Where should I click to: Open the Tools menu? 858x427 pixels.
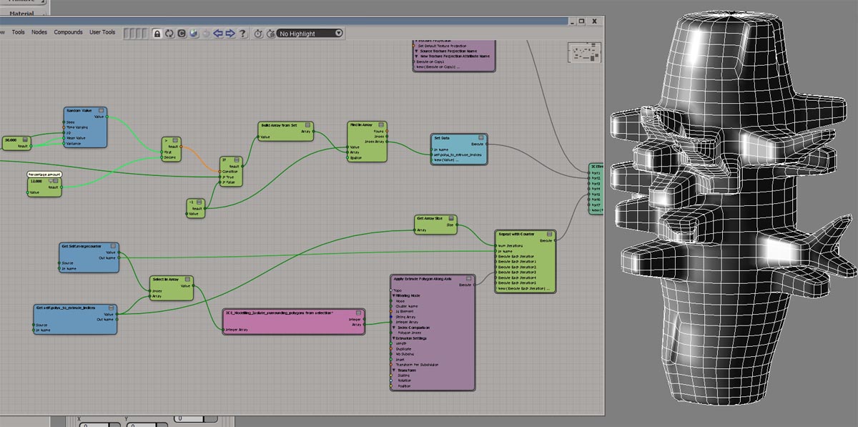pyautogui.click(x=18, y=32)
